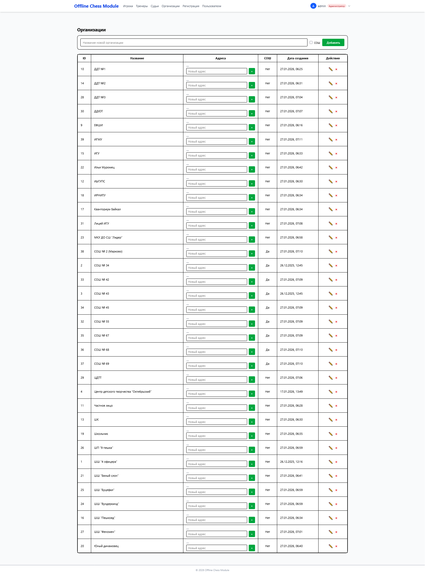Expand the admin user dropdown chevron
This screenshot has width=425, height=575.
coord(349,6)
